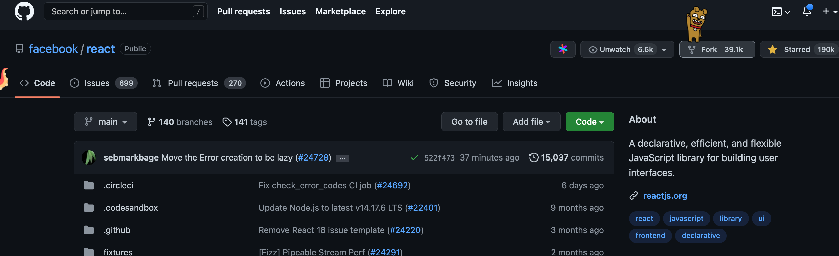Open Issues in top navigation
This screenshot has height=256, width=839.
point(293,11)
